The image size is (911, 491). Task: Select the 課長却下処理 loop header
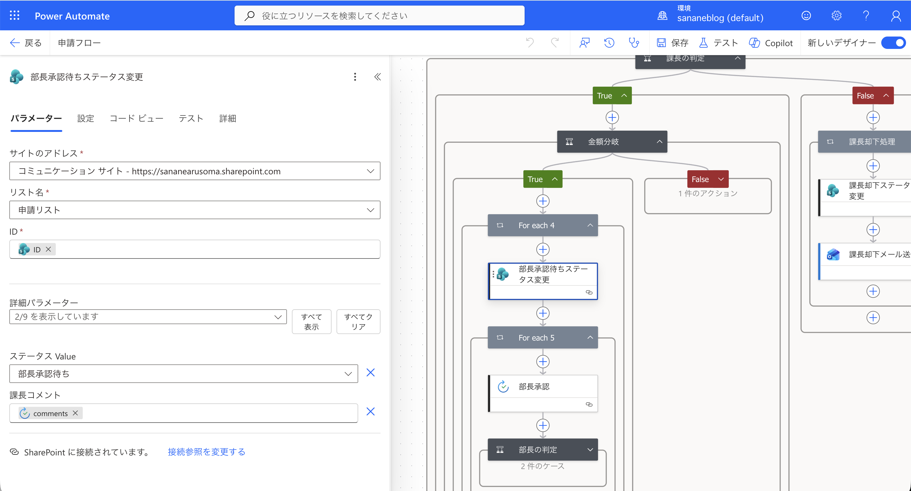point(864,142)
